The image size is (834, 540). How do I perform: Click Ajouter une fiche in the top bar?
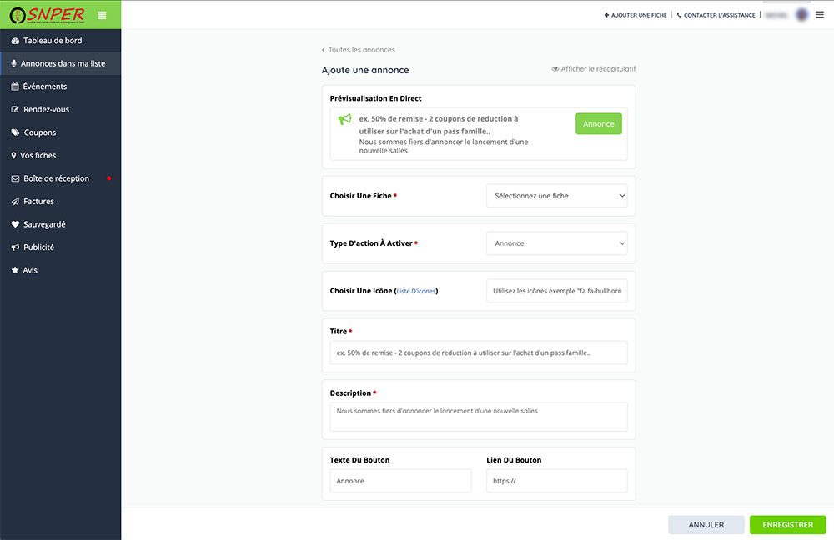pyautogui.click(x=636, y=15)
